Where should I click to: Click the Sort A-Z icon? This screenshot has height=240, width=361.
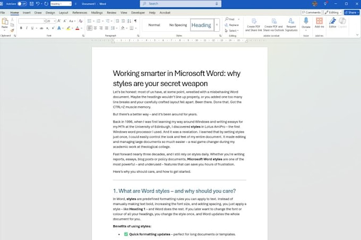130,21
